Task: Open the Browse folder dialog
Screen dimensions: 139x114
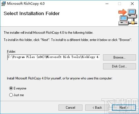Action: coord(120,57)
